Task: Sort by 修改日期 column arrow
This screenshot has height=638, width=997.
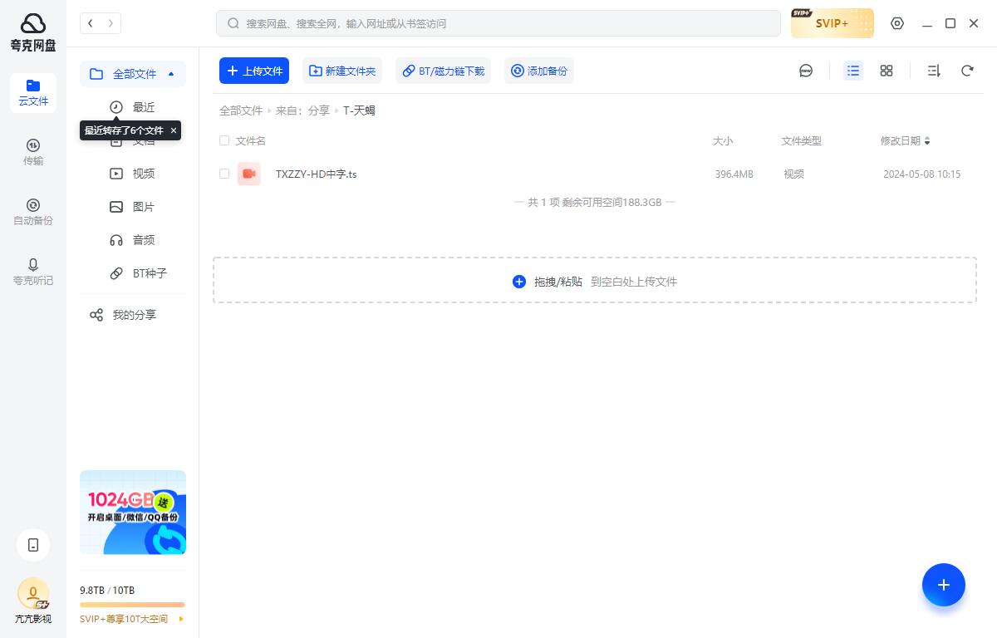Action: point(927,141)
